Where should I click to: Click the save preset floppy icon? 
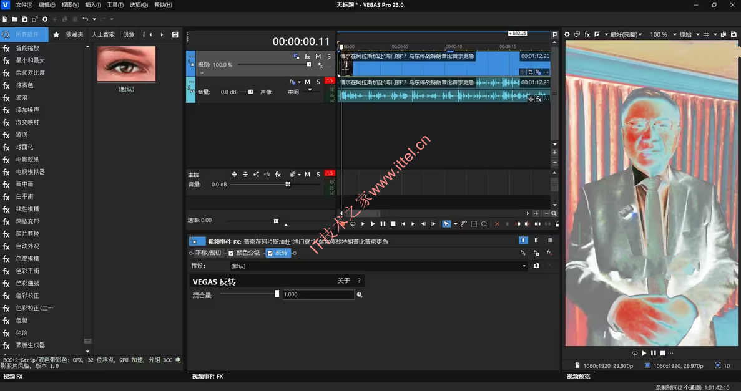(536, 266)
